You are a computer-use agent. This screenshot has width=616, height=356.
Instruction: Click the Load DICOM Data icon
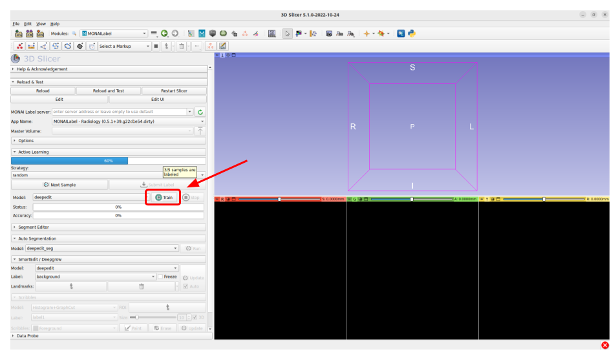pos(29,34)
